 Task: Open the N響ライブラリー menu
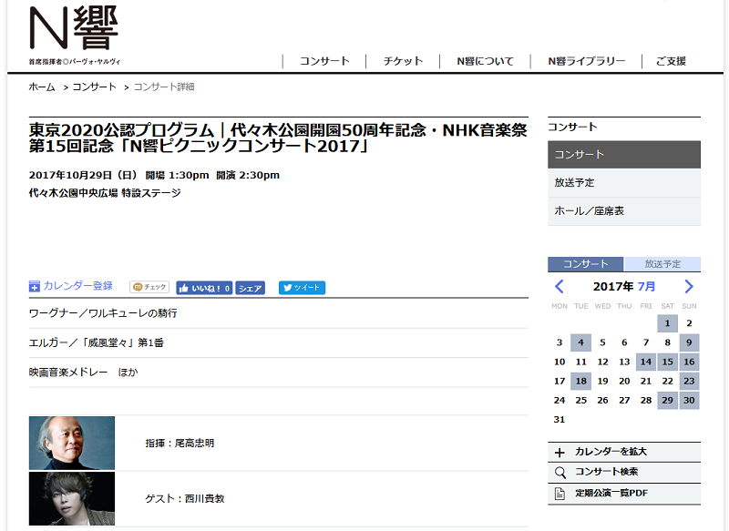[586, 61]
